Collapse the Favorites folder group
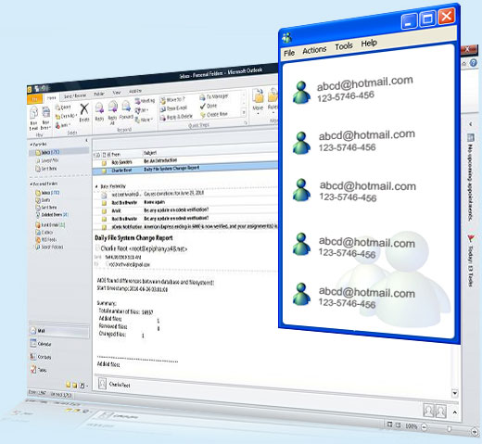The image size is (482, 444). pos(32,145)
